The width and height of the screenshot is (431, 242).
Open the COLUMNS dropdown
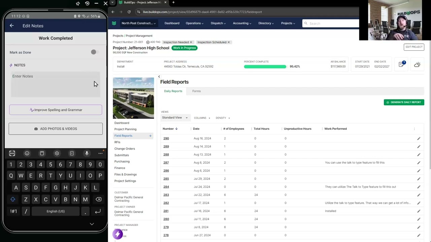202,118
